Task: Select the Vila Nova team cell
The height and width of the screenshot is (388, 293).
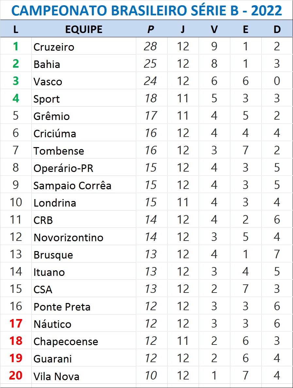Action: [56, 376]
